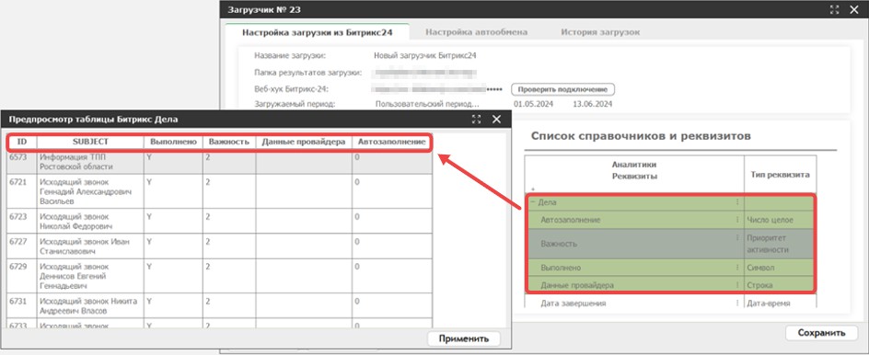Viewport: 869px width, 355px height.
Task: Click the Информация ТПП Ростовской области cell
Action: 90,162
